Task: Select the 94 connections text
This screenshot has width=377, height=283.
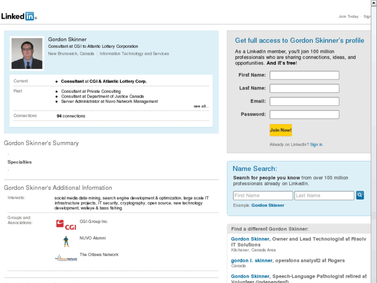Action: (71, 116)
